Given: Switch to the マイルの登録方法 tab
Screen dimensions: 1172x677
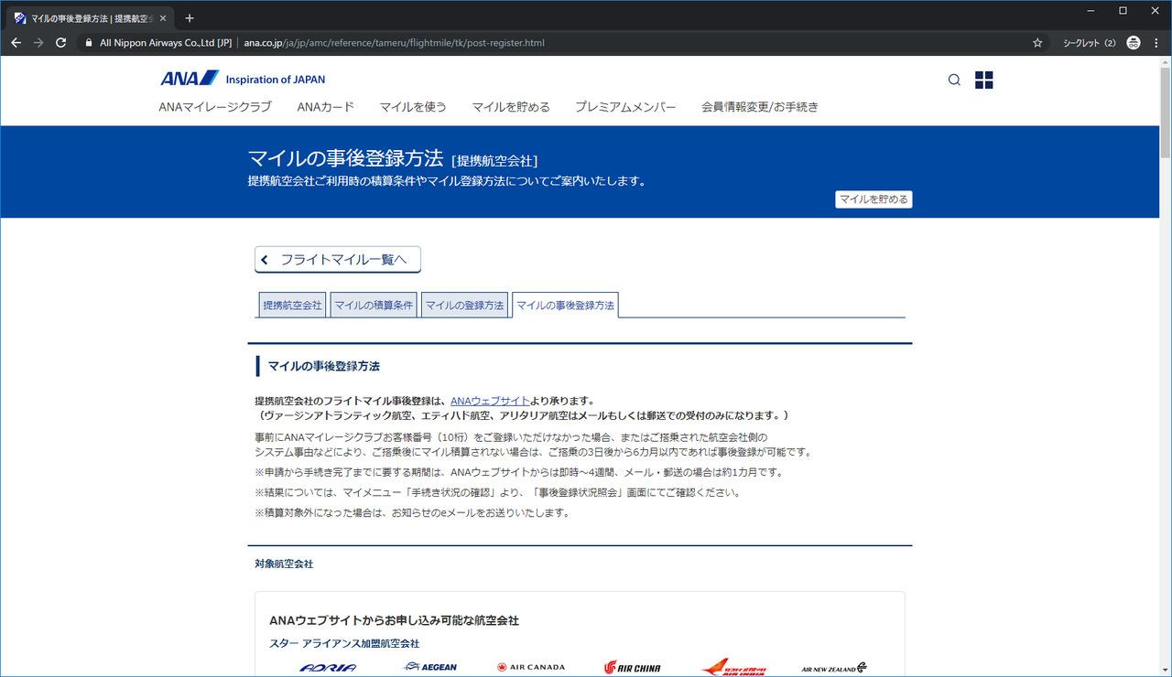Looking at the screenshot, I should pos(464,306).
